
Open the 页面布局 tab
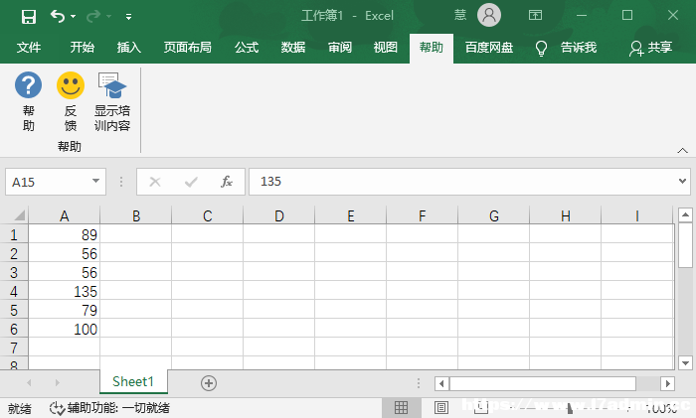(x=187, y=48)
